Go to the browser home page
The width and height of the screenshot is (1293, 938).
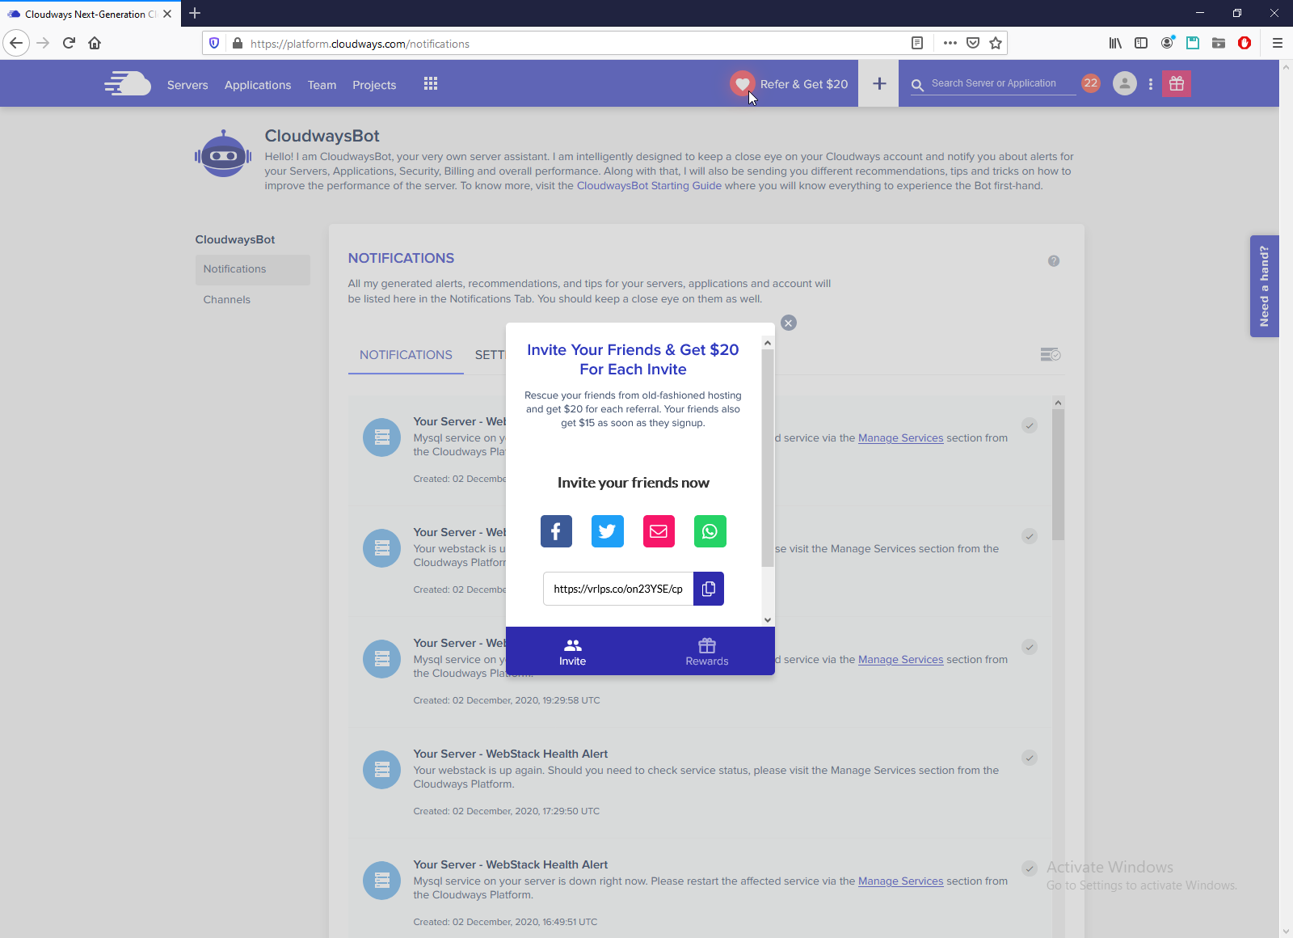click(95, 43)
